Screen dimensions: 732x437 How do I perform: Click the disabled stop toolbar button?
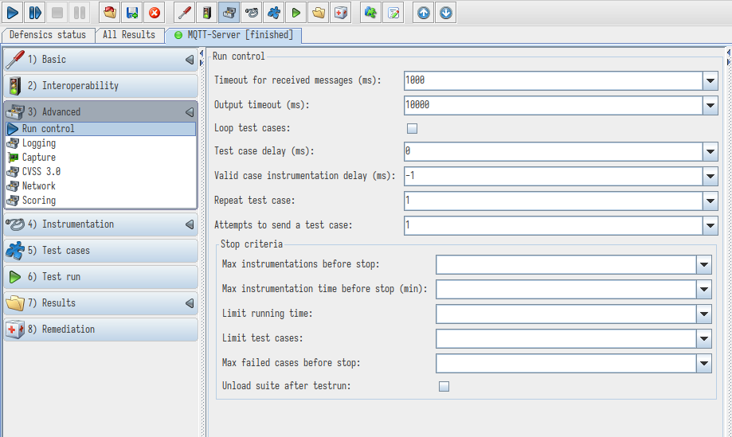[57, 13]
